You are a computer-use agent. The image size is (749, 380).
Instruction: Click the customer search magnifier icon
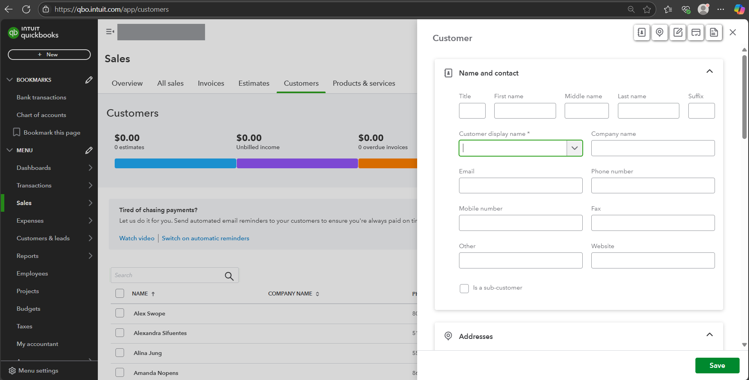229,276
